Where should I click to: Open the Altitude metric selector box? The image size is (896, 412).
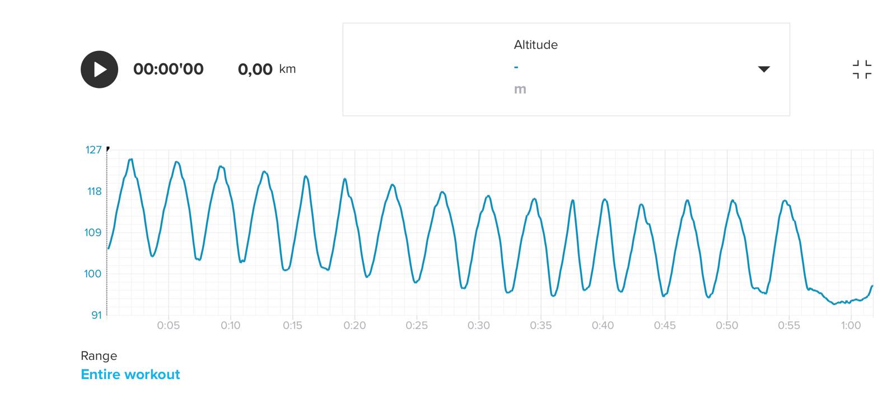click(566, 69)
